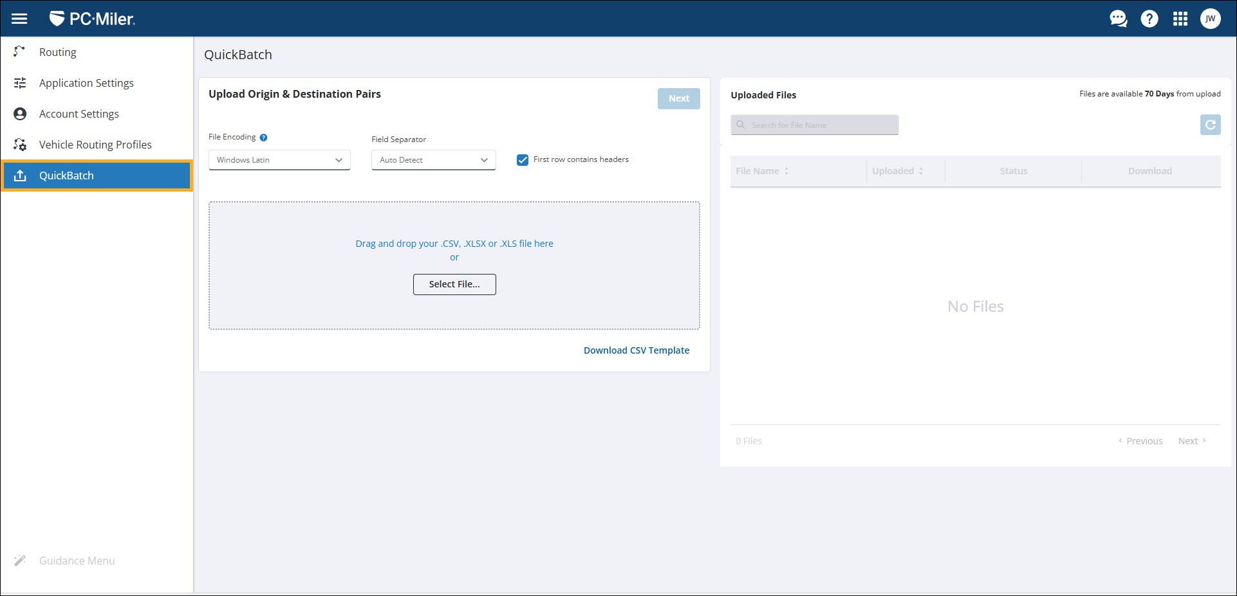Open the chat feedback icon
The height and width of the screenshot is (596, 1237).
(1118, 19)
